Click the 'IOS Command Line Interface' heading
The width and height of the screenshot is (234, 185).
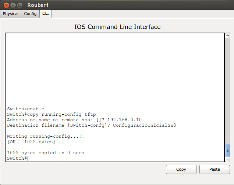click(x=117, y=27)
